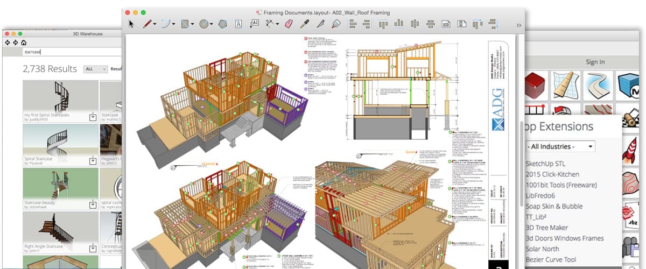
Task: Download the Spiral Staircase model
Action: point(93,160)
